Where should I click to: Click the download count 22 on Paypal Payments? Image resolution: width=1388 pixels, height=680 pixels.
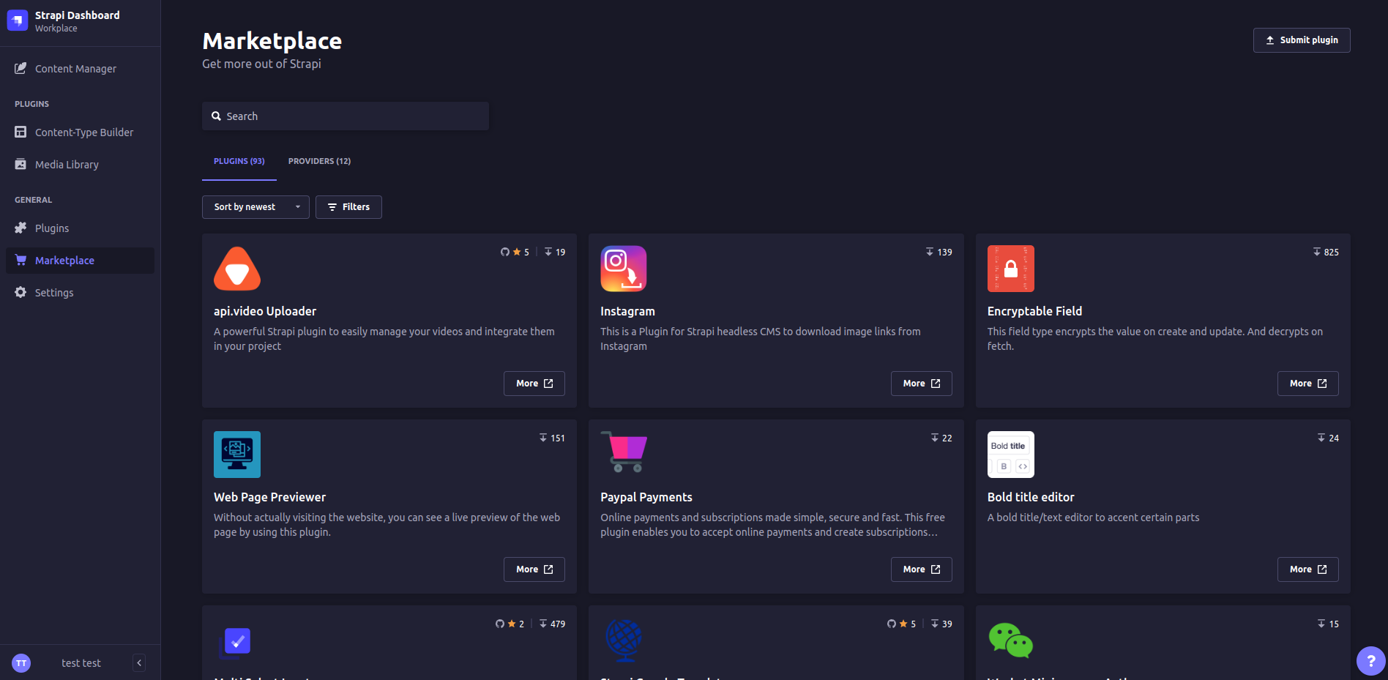pyautogui.click(x=941, y=438)
